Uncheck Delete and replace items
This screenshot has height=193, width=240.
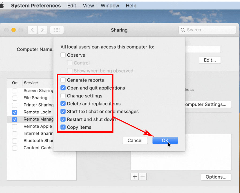63,104
